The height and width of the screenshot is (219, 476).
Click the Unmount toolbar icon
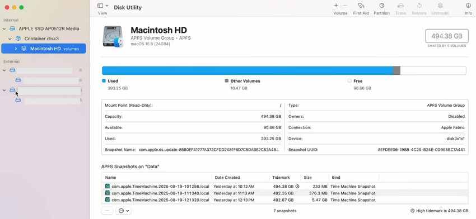coord(440,6)
